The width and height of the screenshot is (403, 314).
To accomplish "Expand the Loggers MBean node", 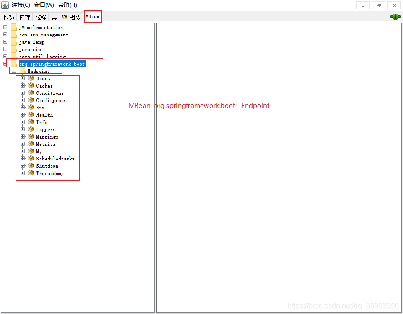I will pos(23,129).
